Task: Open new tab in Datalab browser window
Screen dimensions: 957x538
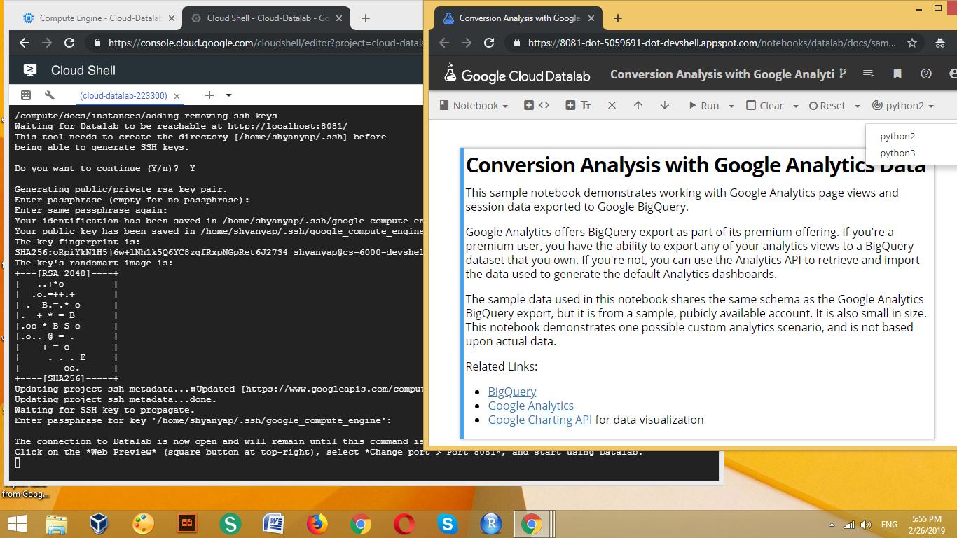Action: click(x=617, y=18)
